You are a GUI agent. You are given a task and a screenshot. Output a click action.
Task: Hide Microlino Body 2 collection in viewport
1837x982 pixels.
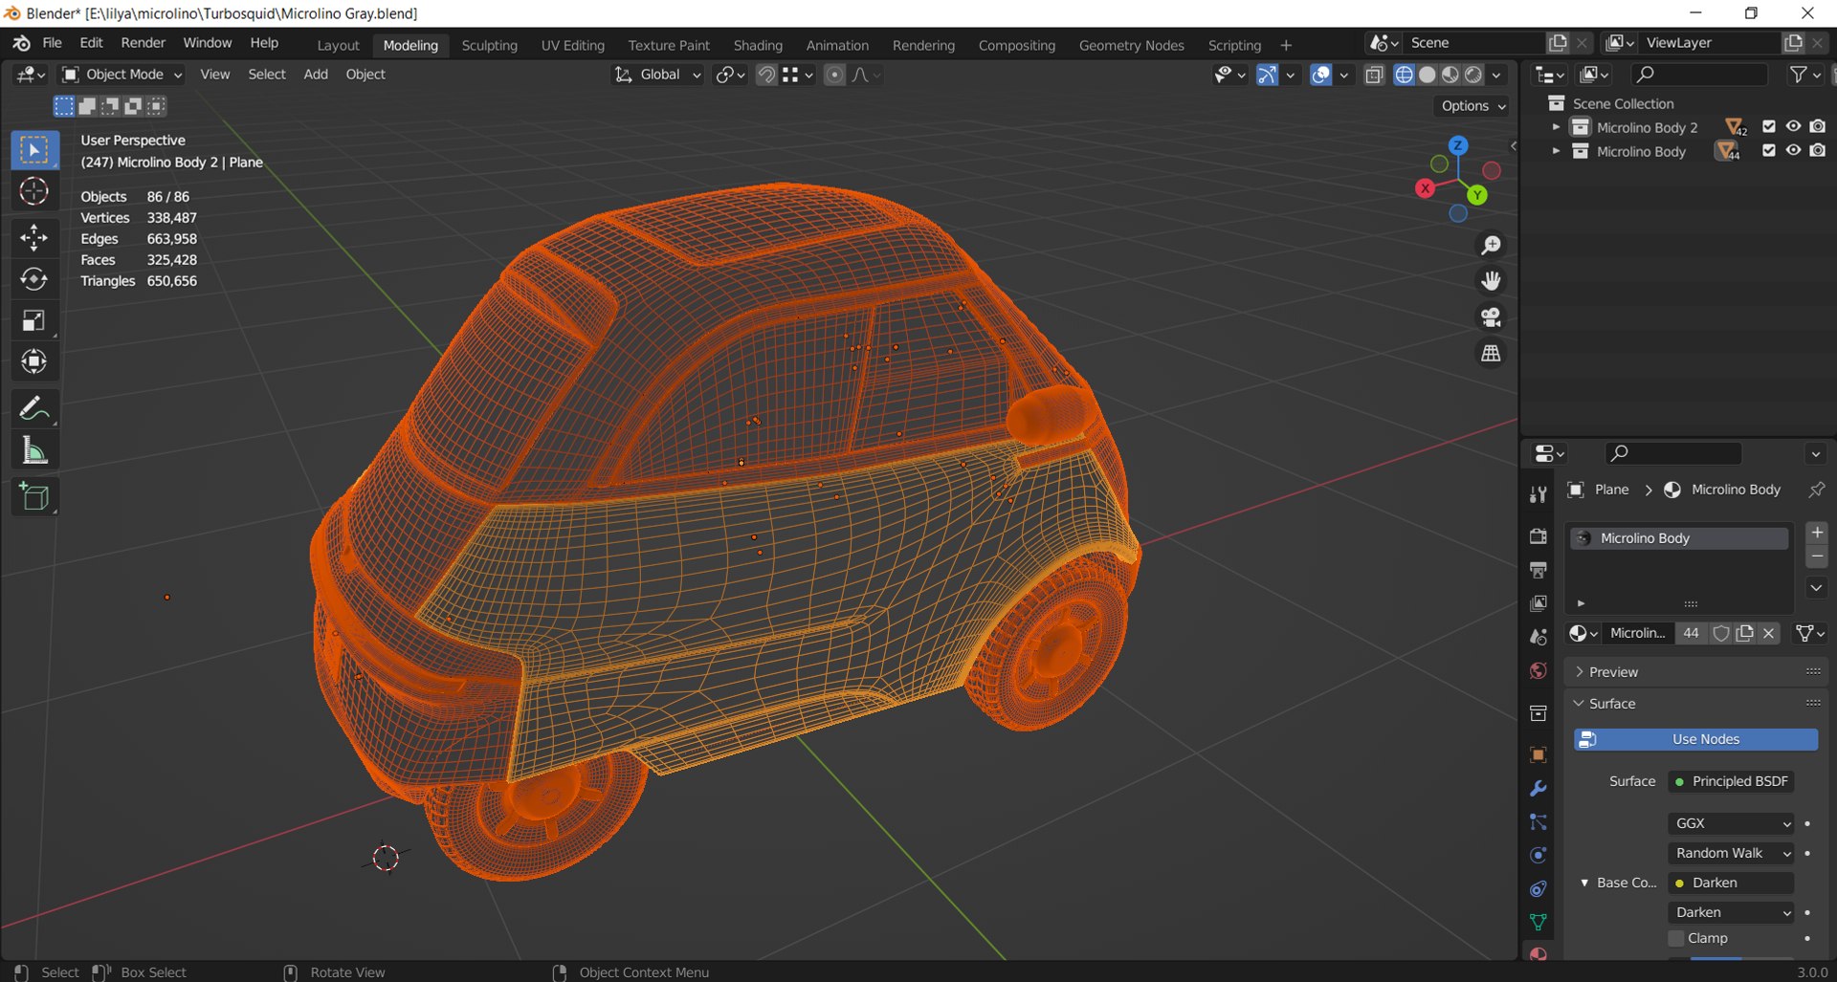click(1793, 127)
